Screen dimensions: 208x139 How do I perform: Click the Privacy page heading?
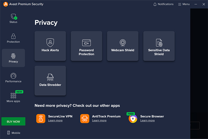point(46,23)
